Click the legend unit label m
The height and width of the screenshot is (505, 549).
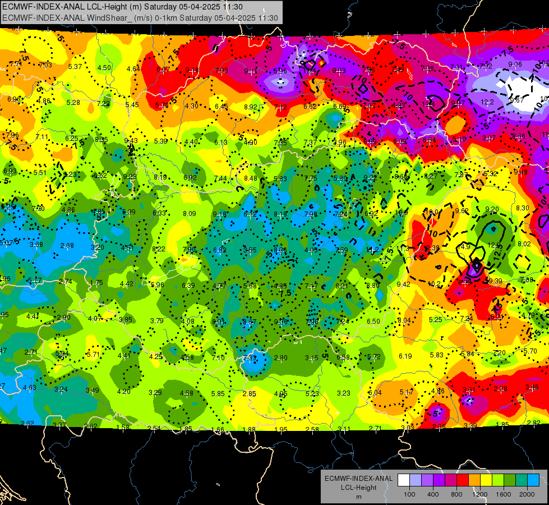(x=358, y=497)
